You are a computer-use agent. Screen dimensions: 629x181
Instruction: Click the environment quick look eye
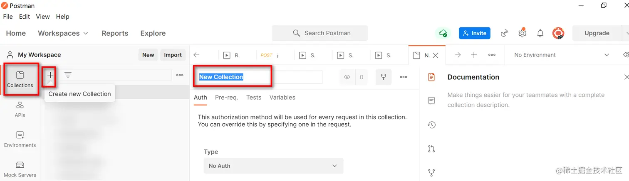click(626, 55)
